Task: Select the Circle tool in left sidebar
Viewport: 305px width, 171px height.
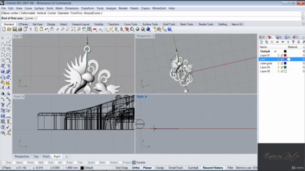Action: pos(3,49)
